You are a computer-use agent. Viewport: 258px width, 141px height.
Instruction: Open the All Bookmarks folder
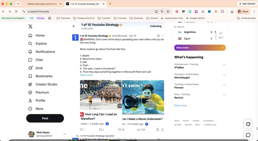(x=246, y=18)
